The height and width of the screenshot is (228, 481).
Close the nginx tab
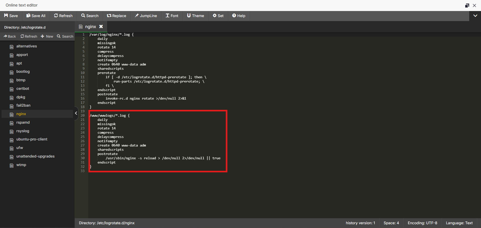[x=101, y=26]
